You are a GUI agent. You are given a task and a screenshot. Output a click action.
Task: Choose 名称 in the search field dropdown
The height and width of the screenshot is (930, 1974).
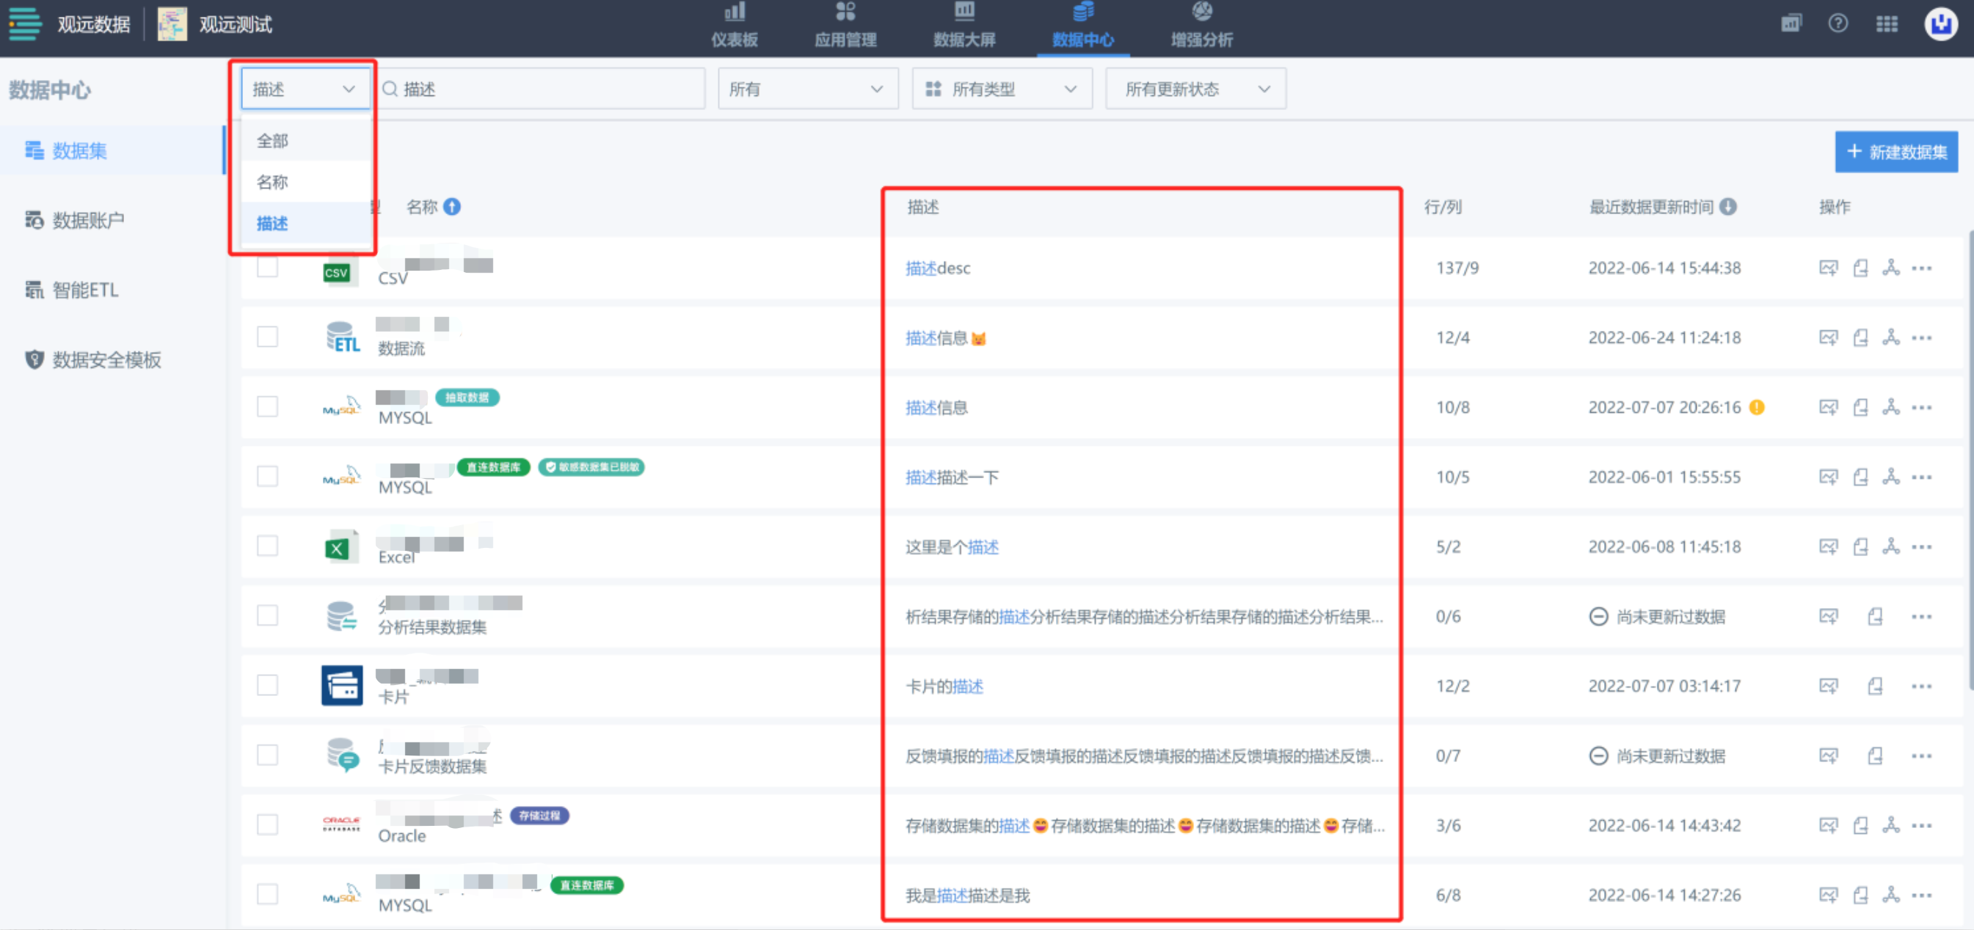pyautogui.click(x=273, y=183)
